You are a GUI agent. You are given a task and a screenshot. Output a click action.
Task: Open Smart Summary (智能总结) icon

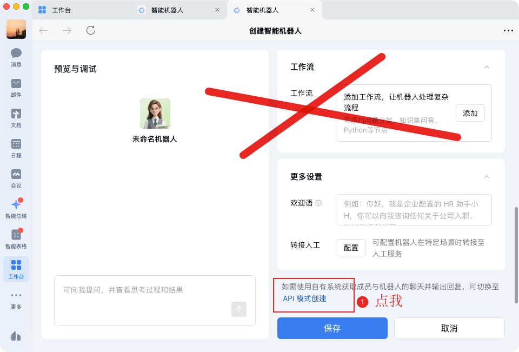[16, 208]
